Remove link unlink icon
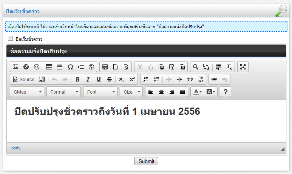Screen dimensions: 292x174 pos(225,80)
